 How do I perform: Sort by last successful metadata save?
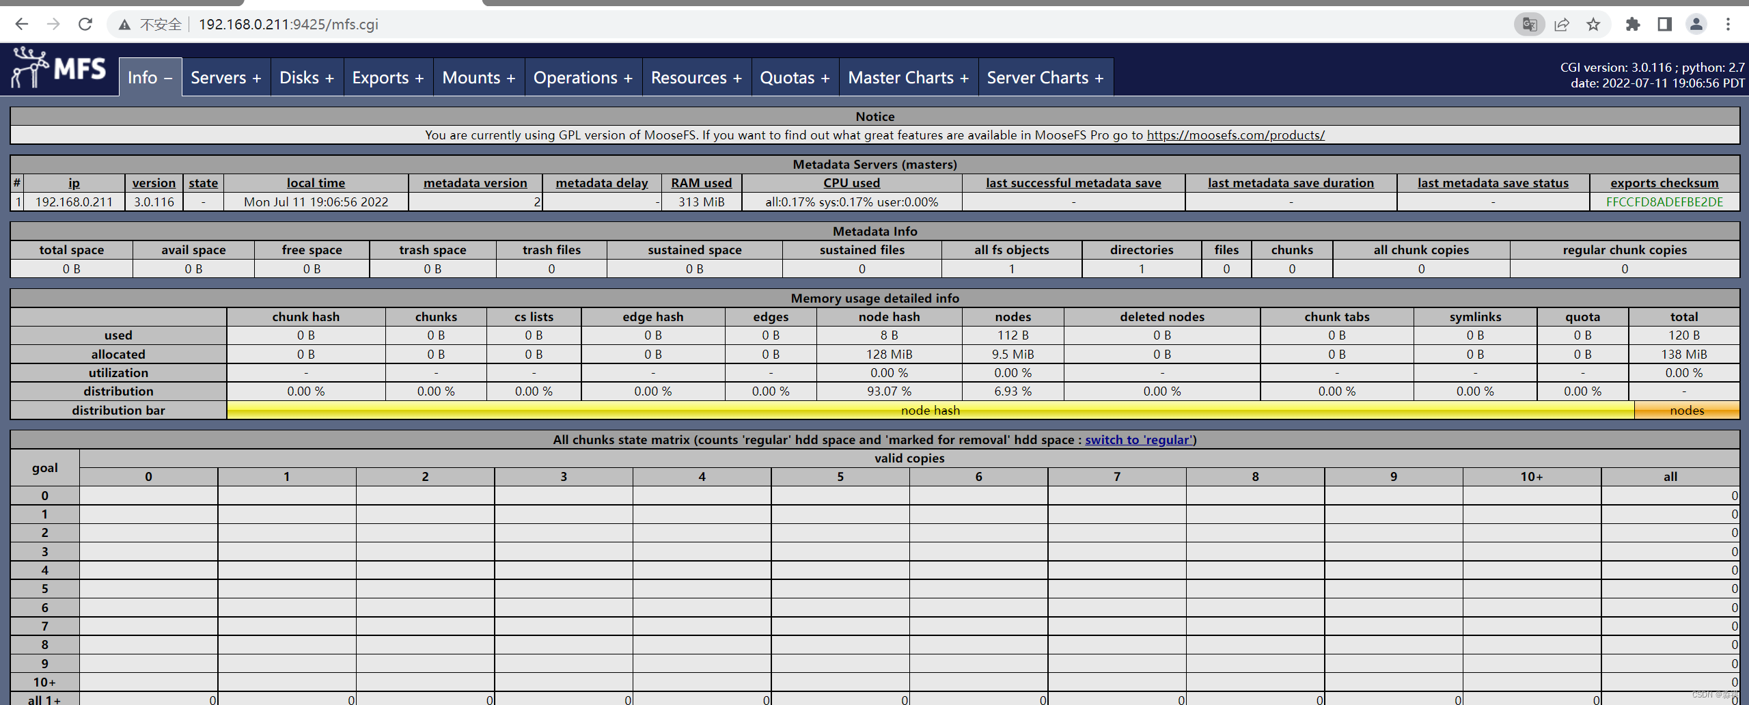coord(1073,182)
